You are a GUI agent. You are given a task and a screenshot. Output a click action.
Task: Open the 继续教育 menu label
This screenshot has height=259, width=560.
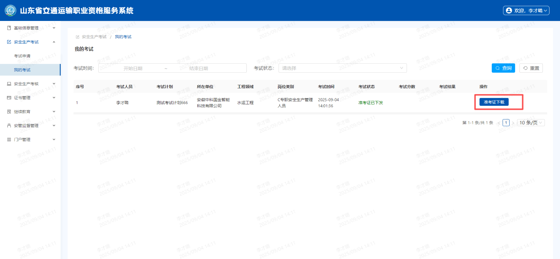pyautogui.click(x=22, y=112)
